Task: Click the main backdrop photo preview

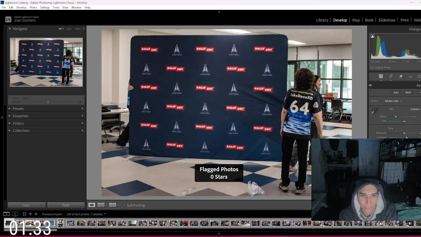Action: pyautogui.click(x=226, y=113)
